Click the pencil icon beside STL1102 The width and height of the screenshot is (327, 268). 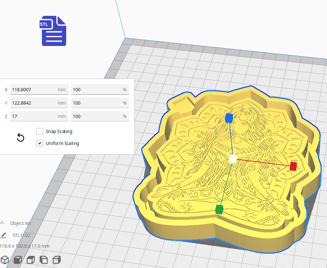pos(4,235)
